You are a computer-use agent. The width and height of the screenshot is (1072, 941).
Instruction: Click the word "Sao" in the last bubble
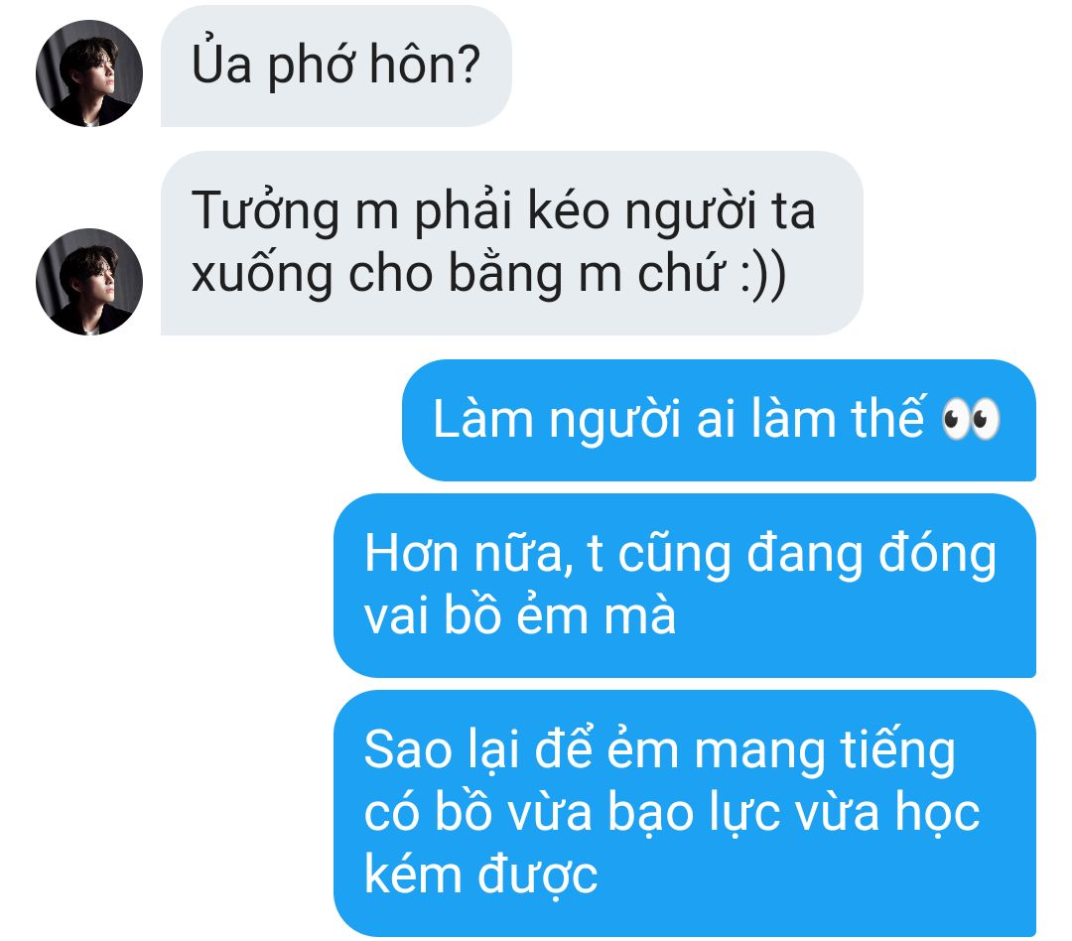coord(408,750)
